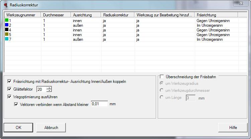Toggle Vektoren verbinden wenn Abstand kleiner

[x=16, y=104]
